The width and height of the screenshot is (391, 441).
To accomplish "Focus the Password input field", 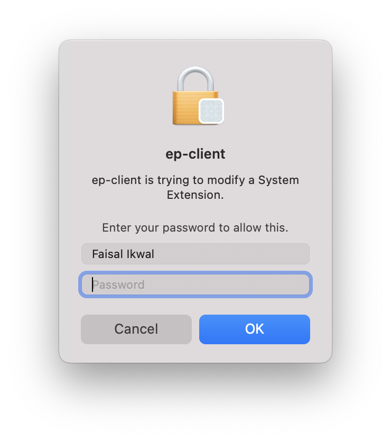I will (x=196, y=284).
